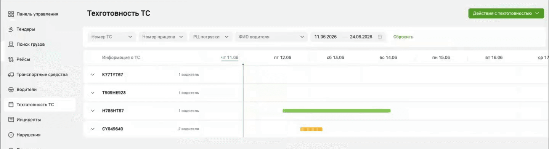Click start date 11.06.2026 field

tap(325, 37)
